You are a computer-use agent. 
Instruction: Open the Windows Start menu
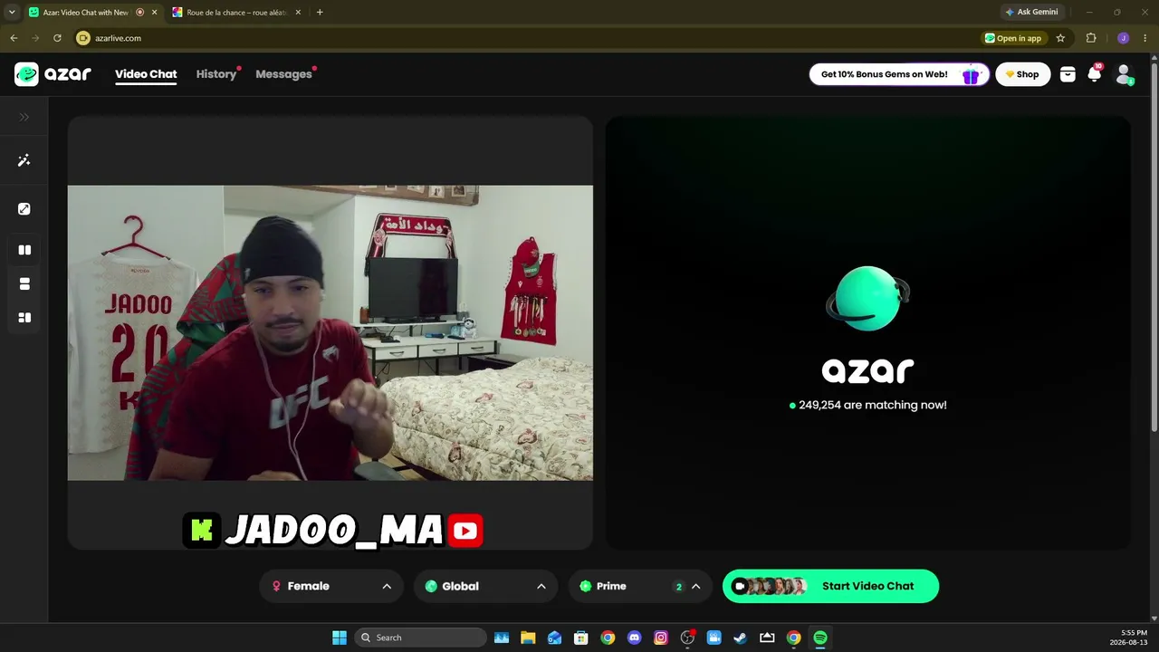point(340,638)
